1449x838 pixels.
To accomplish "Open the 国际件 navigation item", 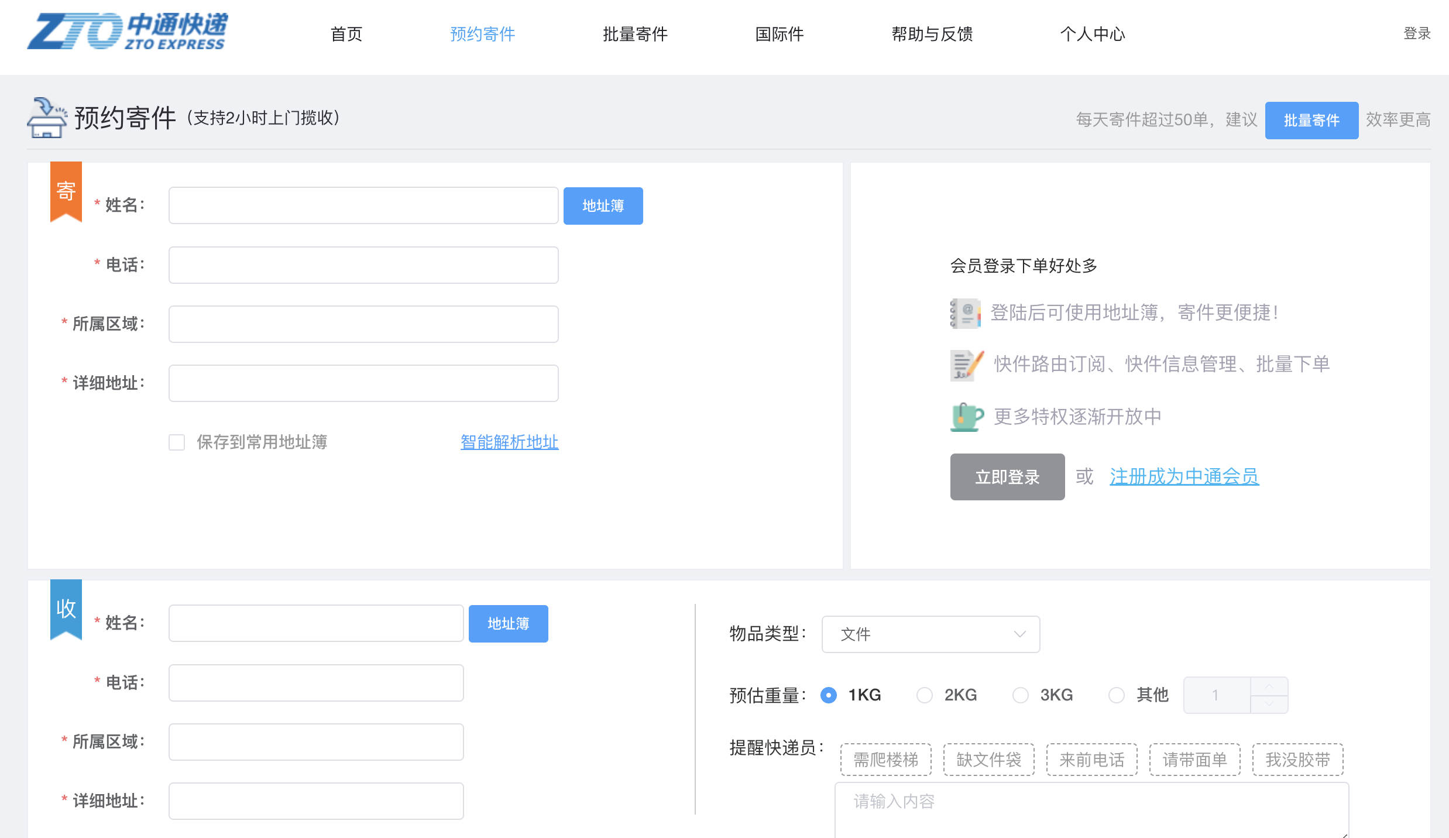I will [x=780, y=34].
